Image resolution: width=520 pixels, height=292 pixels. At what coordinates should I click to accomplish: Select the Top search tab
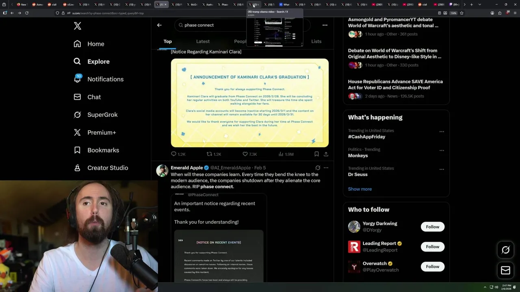[168, 41]
